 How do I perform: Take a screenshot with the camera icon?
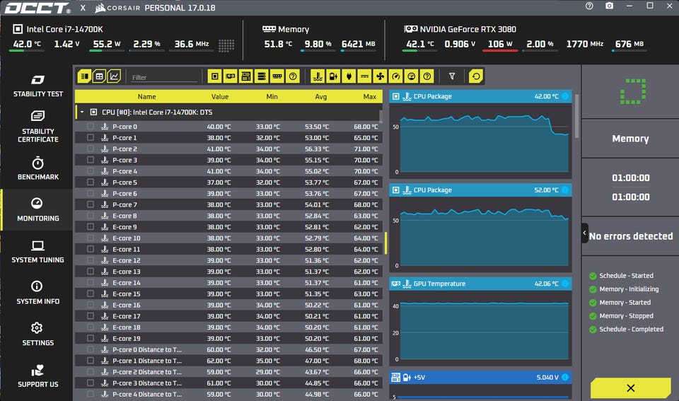pos(609,6)
